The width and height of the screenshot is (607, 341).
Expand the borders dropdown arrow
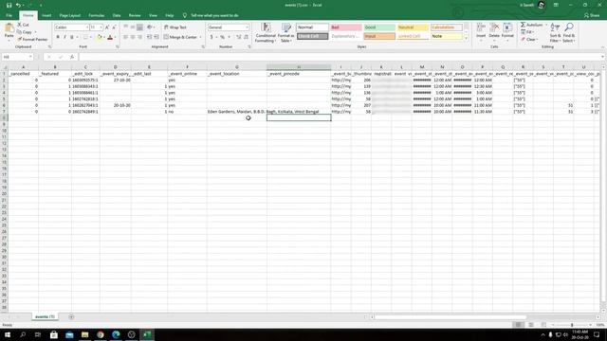[91, 37]
